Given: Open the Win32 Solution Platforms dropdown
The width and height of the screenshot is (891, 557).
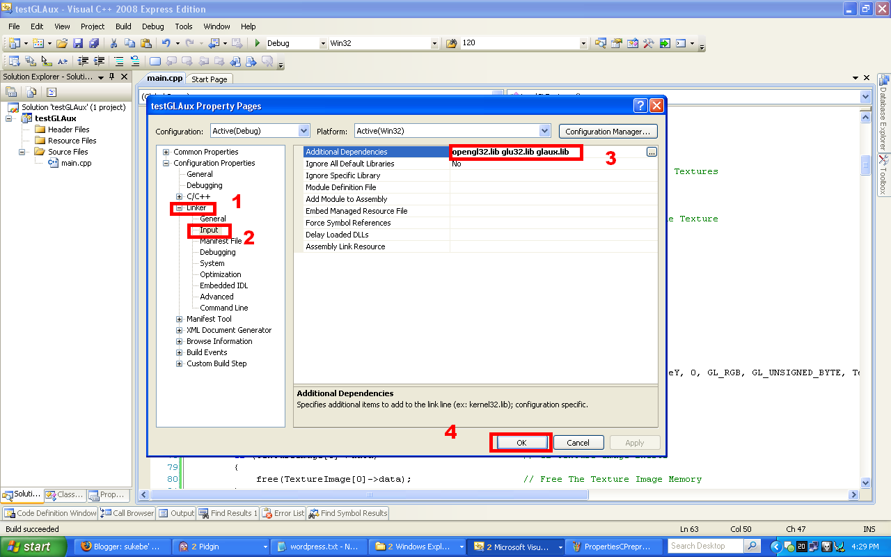Looking at the screenshot, I should point(434,43).
